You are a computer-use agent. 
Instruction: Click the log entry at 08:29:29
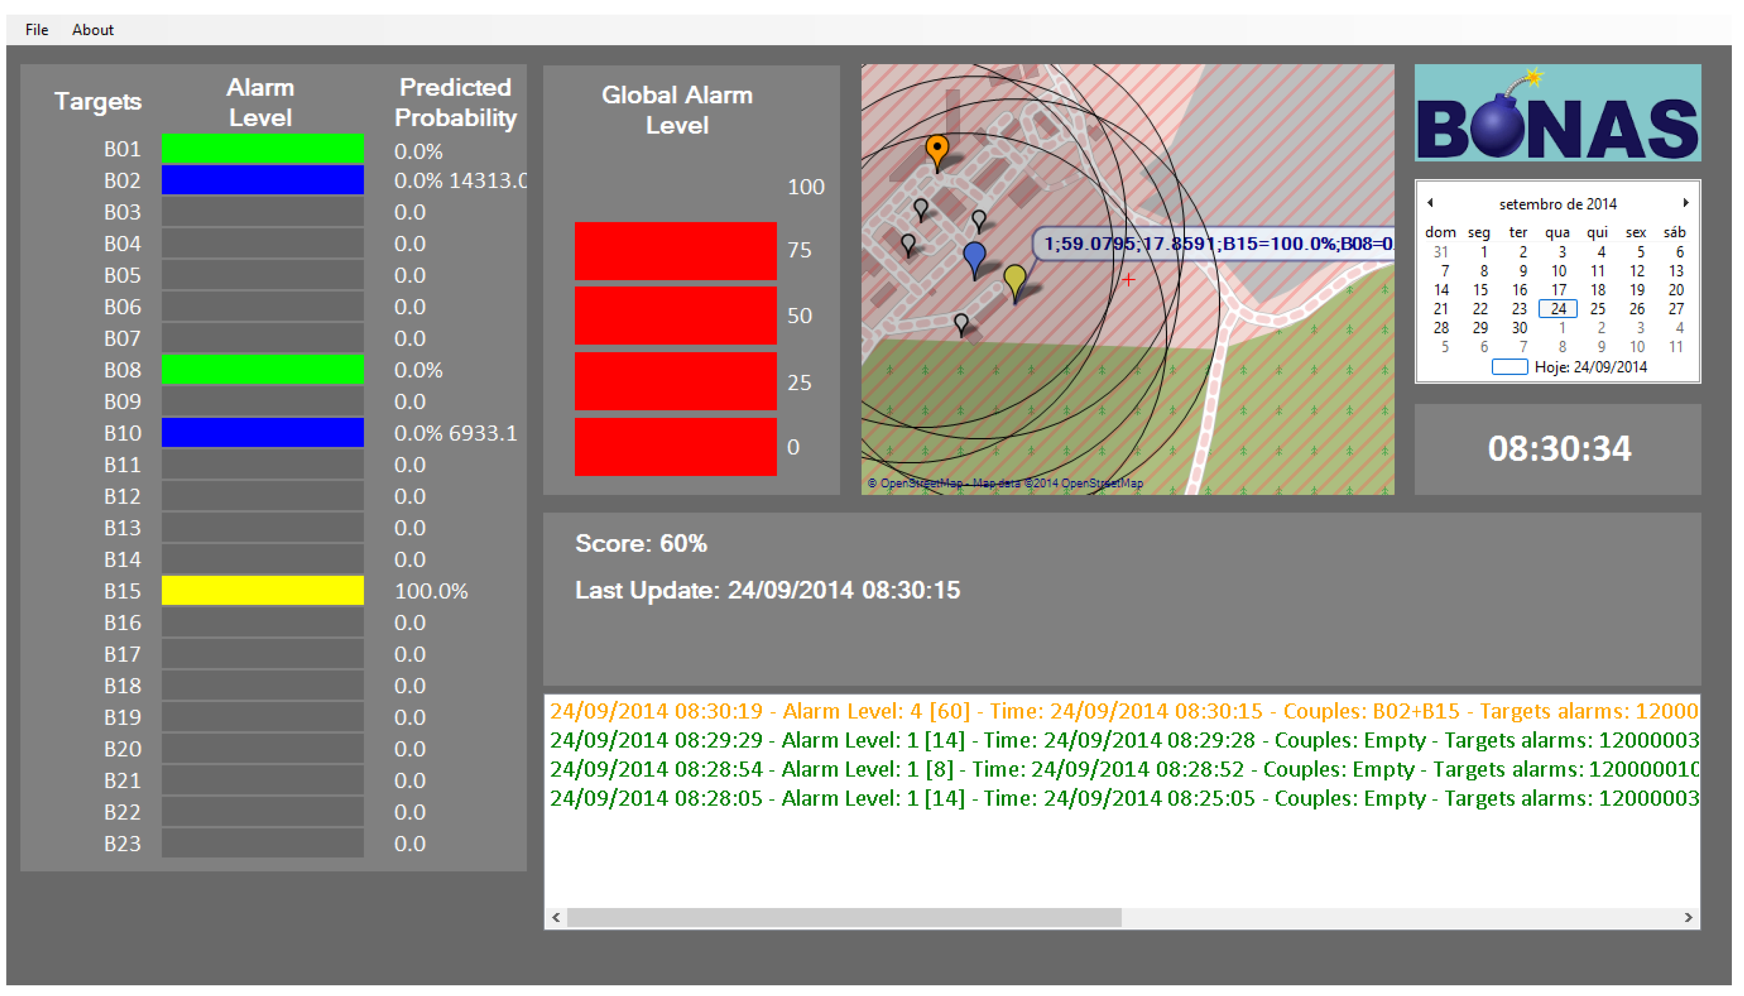(x=1123, y=740)
